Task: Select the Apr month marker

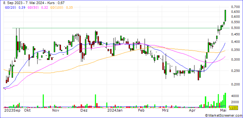Action: click(192, 110)
